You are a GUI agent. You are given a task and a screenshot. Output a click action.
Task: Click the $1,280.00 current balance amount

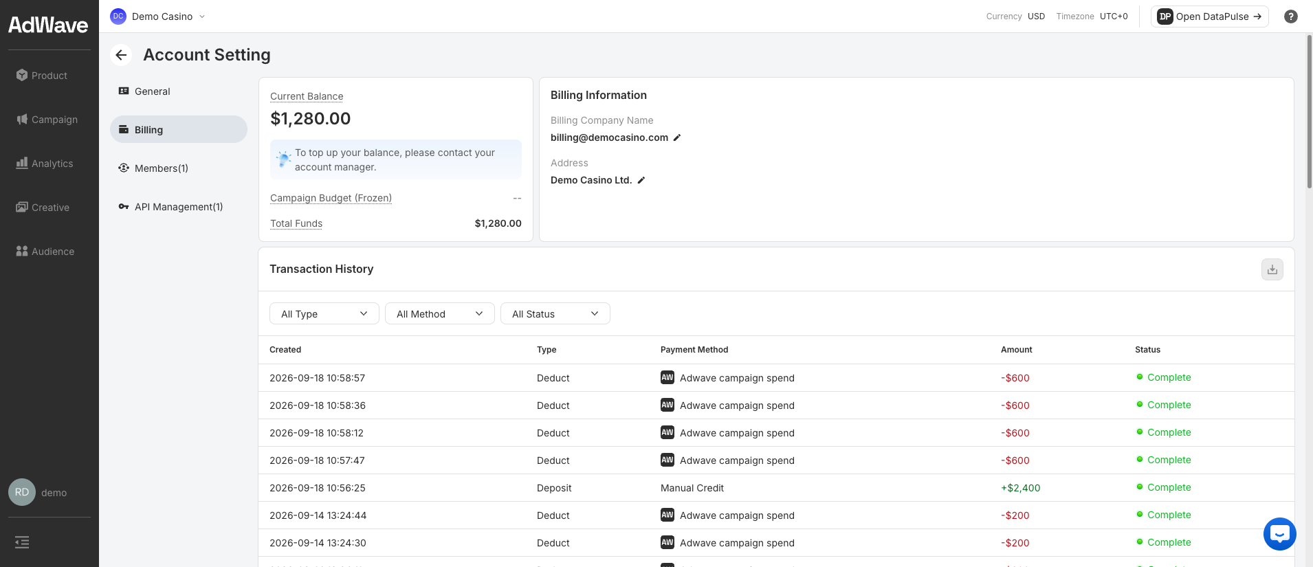[x=311, y=118]
